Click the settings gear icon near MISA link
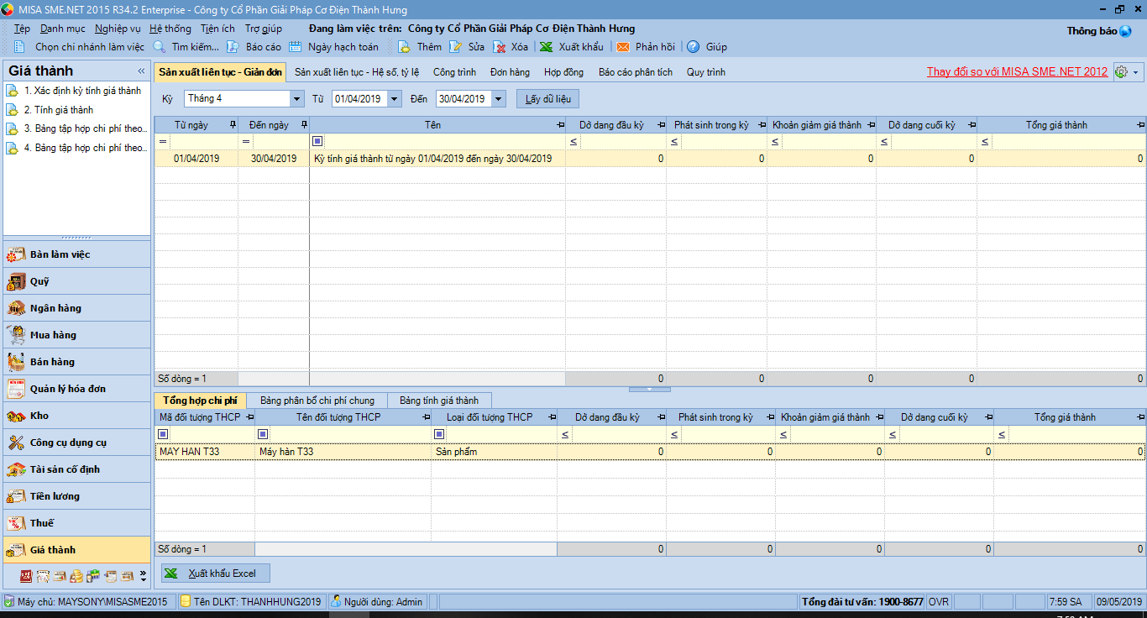 coord(1121,72)
